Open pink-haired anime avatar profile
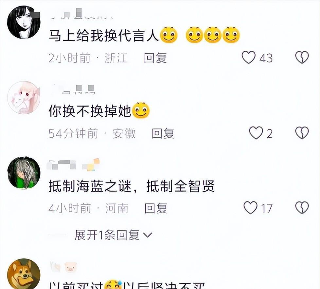 pyautogui.click(x=24, y=98)
